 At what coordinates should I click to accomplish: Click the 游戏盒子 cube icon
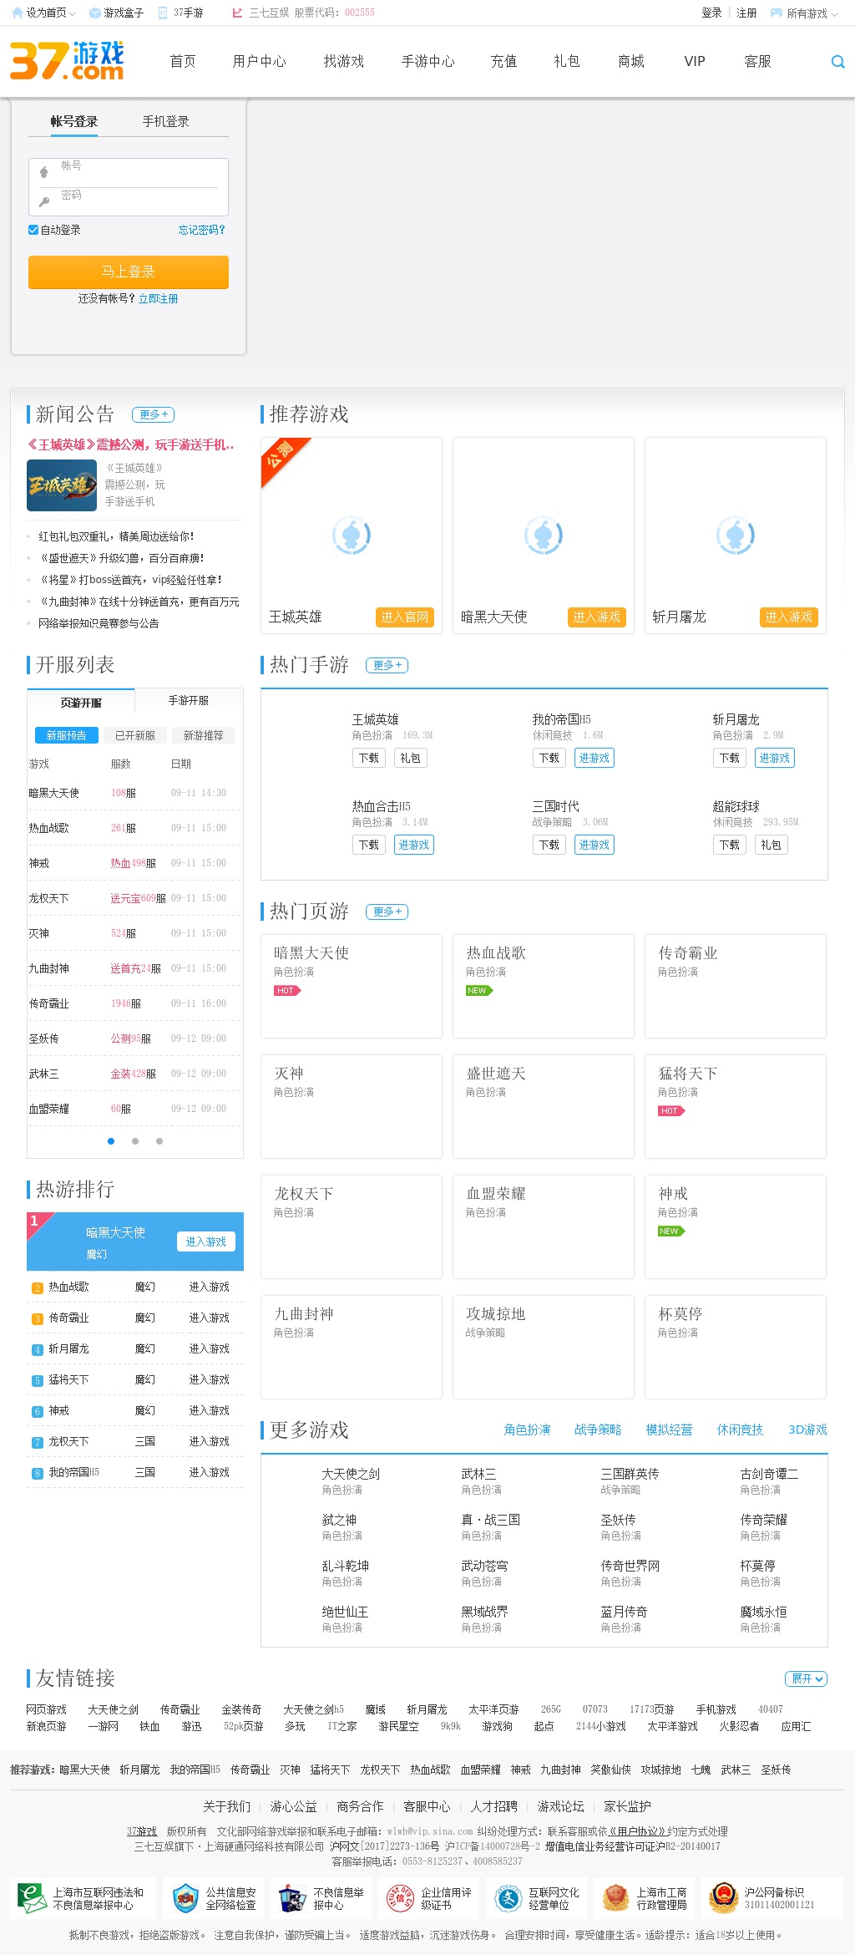(x=94, y=13)
